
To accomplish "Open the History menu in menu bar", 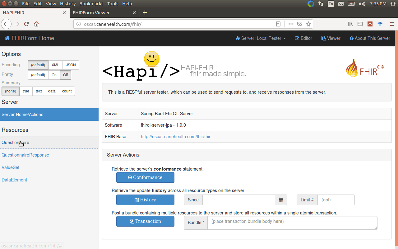I will (68, 4).
